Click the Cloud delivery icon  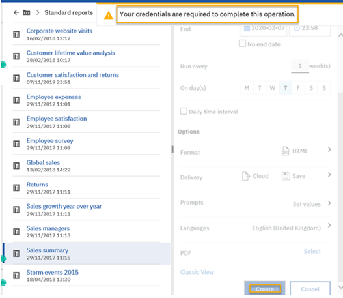click(246, 176)
